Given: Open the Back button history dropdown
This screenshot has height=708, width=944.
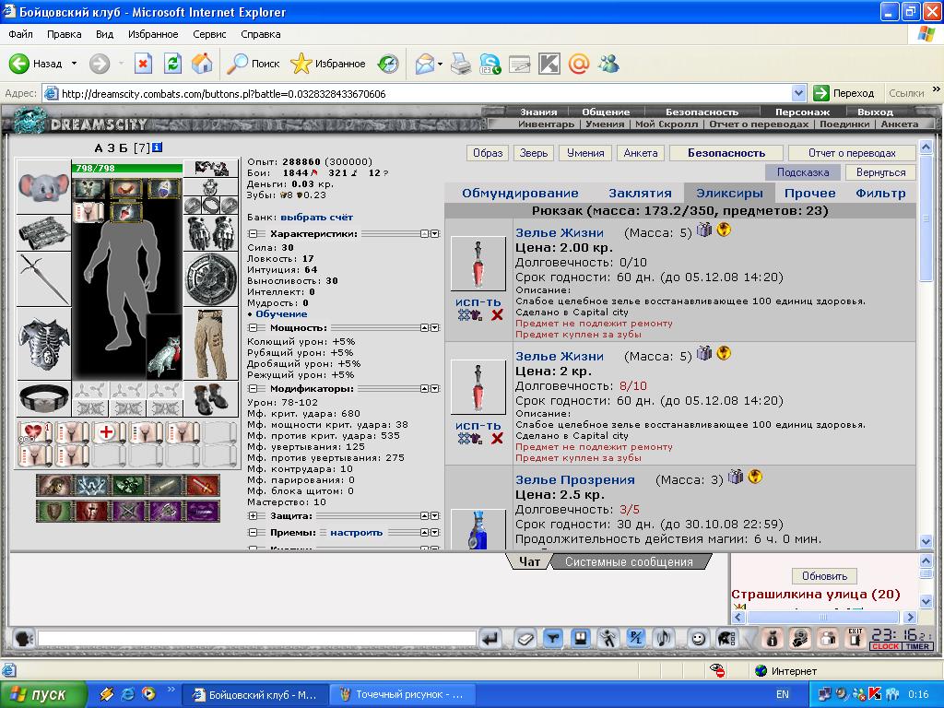Looking at the screenshot, I should coord(74,64).
